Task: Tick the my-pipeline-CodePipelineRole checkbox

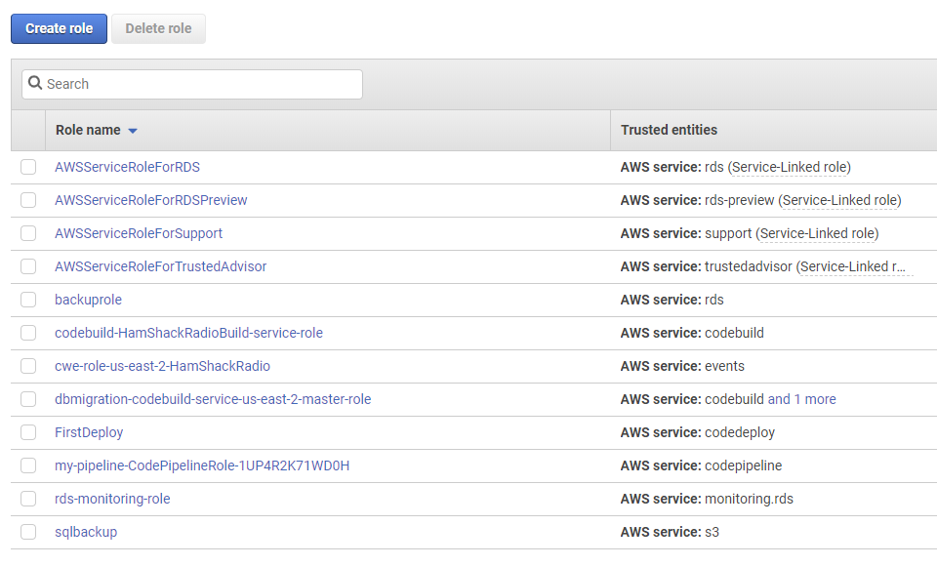Action: click(x=28, y=465)
